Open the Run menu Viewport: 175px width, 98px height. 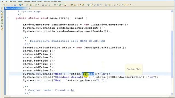point(14,1)
